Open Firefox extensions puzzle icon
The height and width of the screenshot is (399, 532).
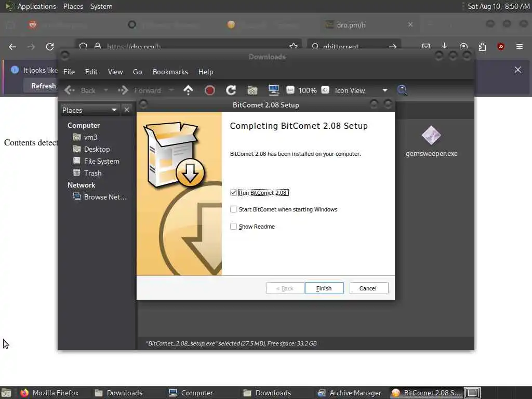point(482,46)
